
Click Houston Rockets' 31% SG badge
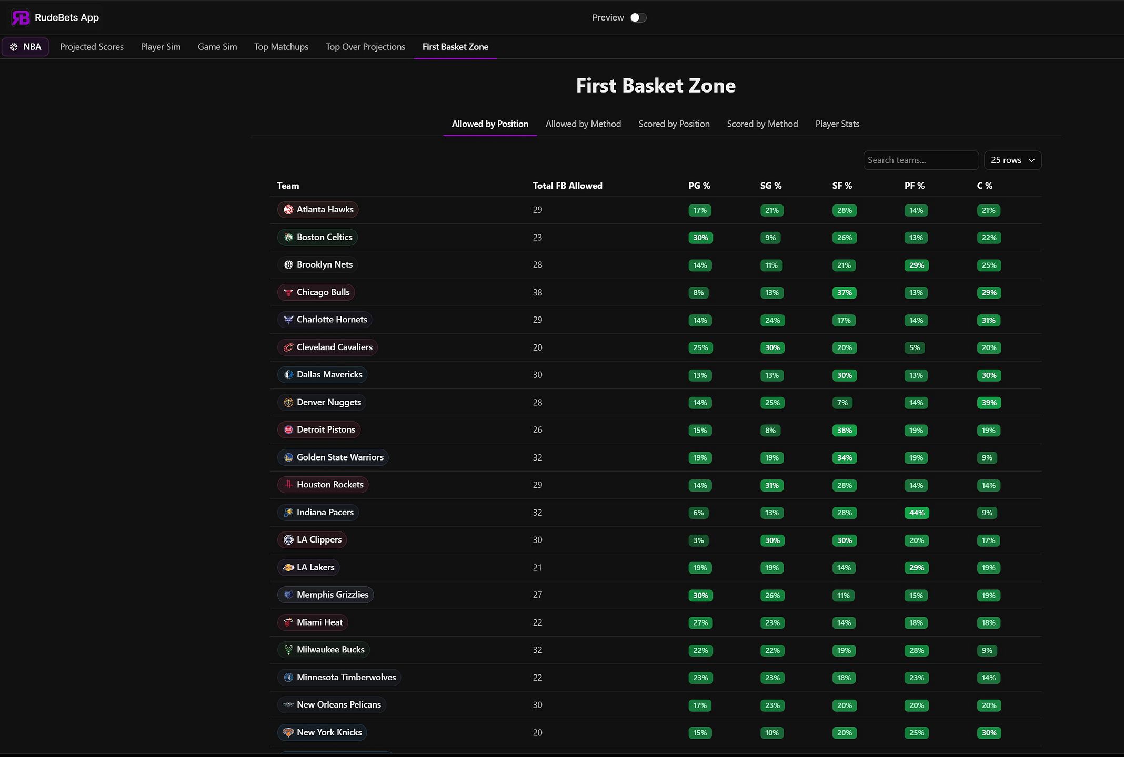(772, 485)
